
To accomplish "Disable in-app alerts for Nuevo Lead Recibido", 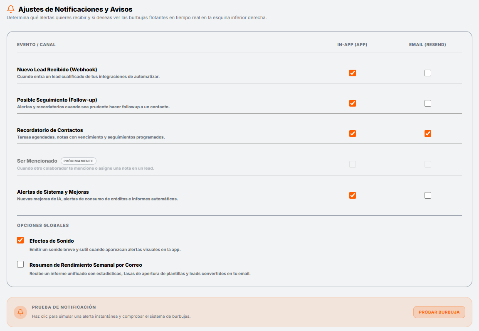I will pyautogui.click(x=353, y=73).
